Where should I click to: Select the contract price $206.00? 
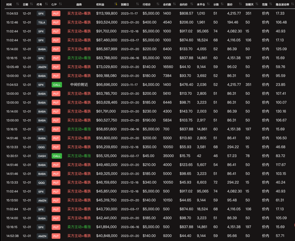(x=186, y=22)
